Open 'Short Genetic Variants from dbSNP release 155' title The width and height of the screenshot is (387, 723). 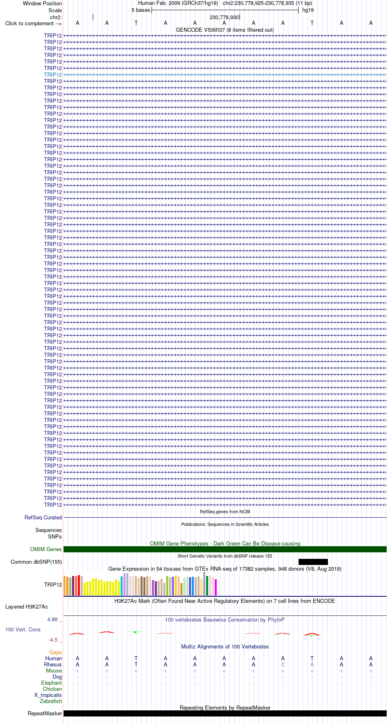(x=225, y=556)
